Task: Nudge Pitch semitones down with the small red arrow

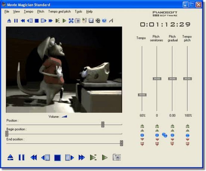Action: [x=157, y=139]
